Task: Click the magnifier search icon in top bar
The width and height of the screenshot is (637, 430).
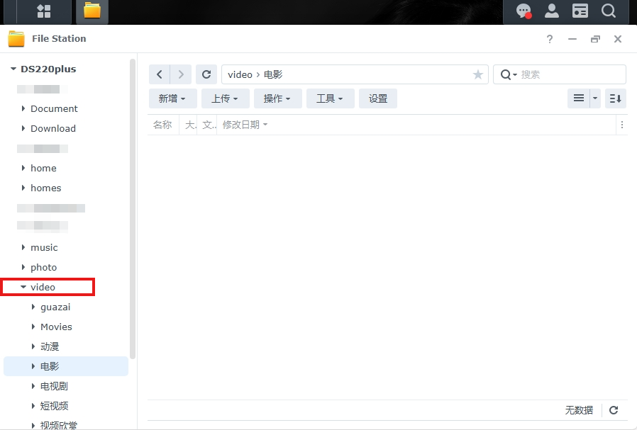Action: tap(608, 11)
